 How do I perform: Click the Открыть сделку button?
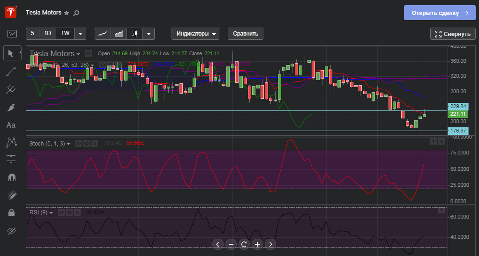[x=440, y=13]
